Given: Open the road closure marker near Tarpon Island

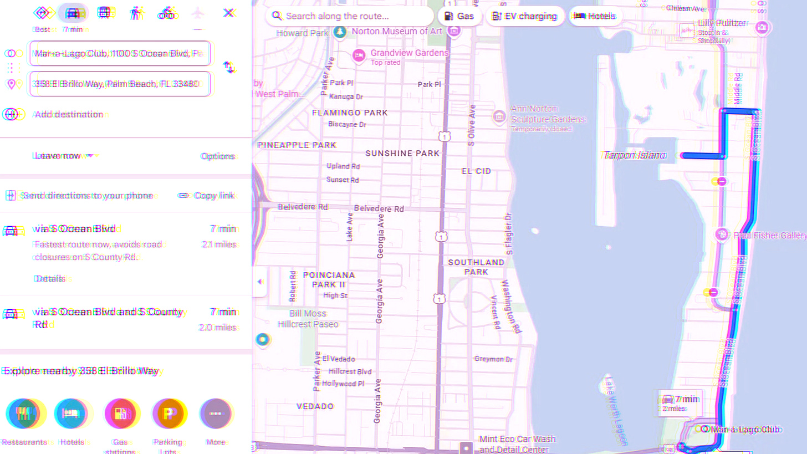Looking at the screenshot, I should [x=722, y=181].
